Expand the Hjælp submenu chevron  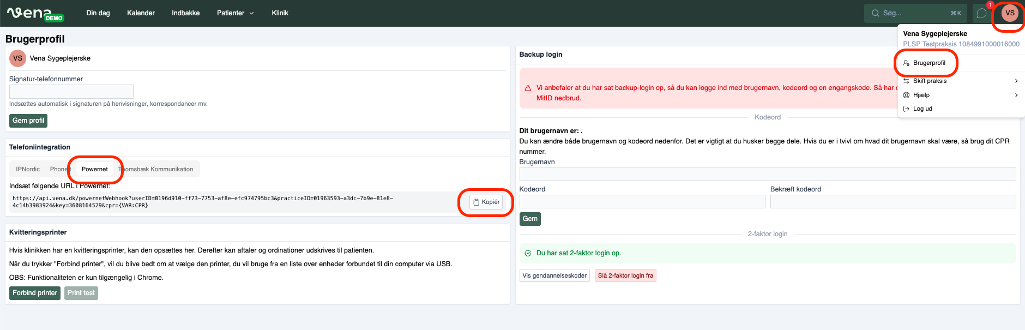click(1016, 95)
